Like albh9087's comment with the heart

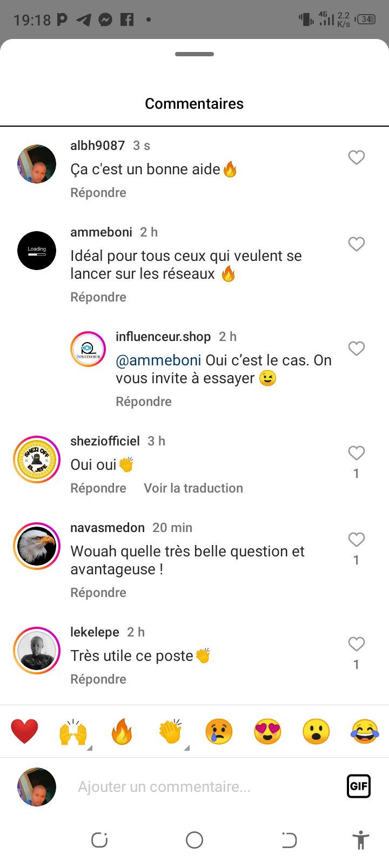[x=356, y=158]
